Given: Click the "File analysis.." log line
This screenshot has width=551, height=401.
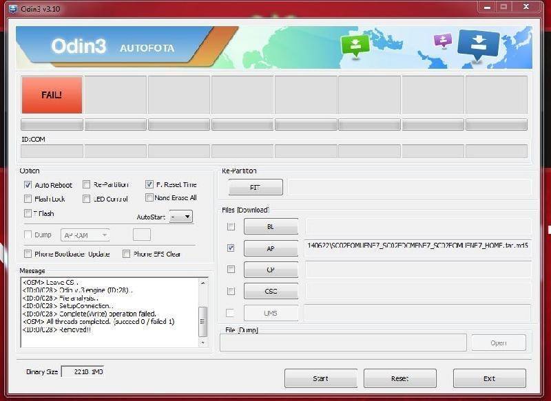Looking at the screenshot, I should pyautogui.click(x=60, y=299).
